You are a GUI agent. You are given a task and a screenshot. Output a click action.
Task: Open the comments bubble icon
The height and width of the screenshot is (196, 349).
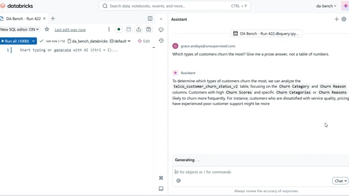click(161, 30)
